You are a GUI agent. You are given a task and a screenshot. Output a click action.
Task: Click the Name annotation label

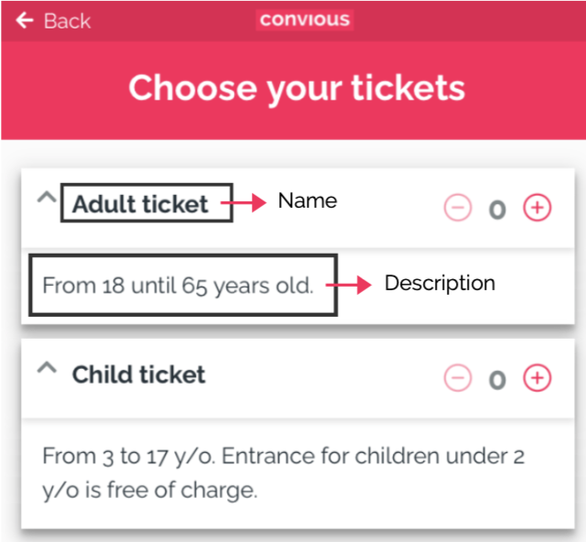tap(307, 201)
